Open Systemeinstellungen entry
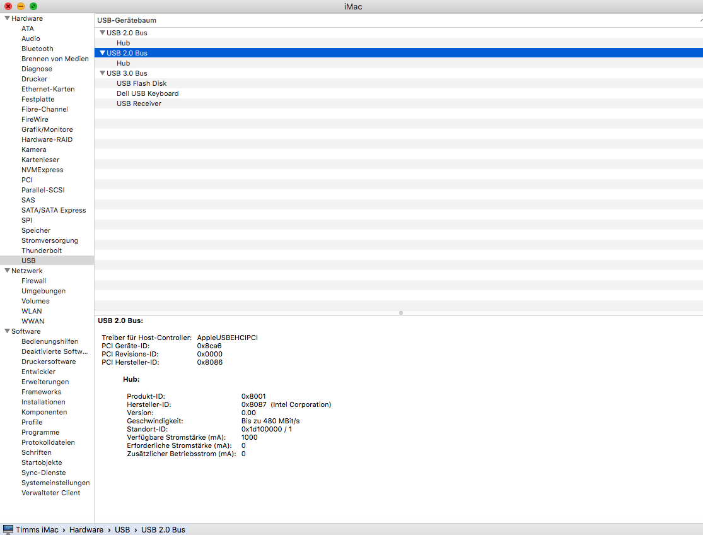Viewport: 703px width, 535px height. (55, 483)
